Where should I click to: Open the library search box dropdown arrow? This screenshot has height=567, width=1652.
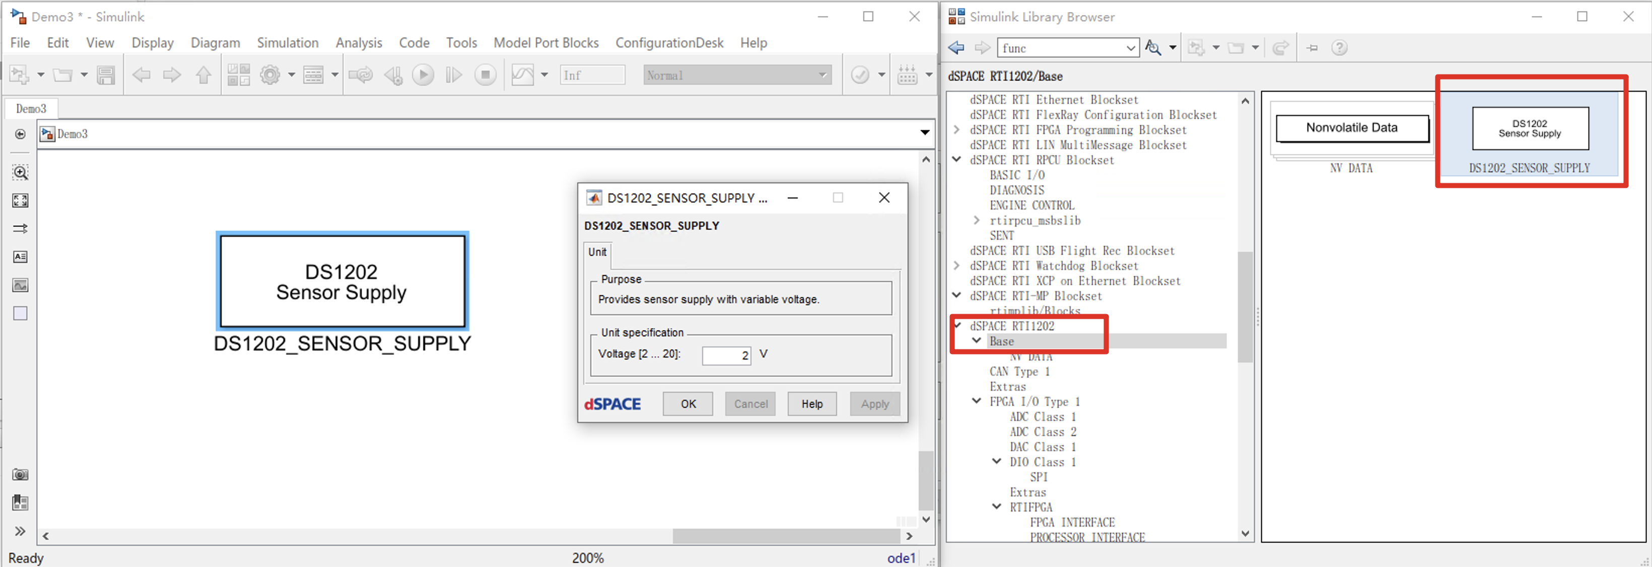pyautogui.click(x=1131, y=48)
